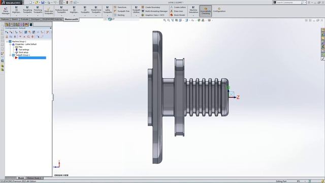This screenshot has height=183, width=325.
Task: Click the Save icon in the title bar
Action: (43, 3)
